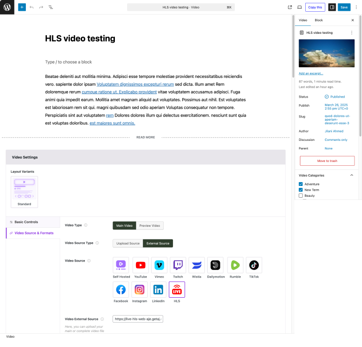The height and width of the screenshot is (347, 362).
Task: Uncheck the Adventure category checkbox
Action: pyautogui.click(x=301, y=184)
